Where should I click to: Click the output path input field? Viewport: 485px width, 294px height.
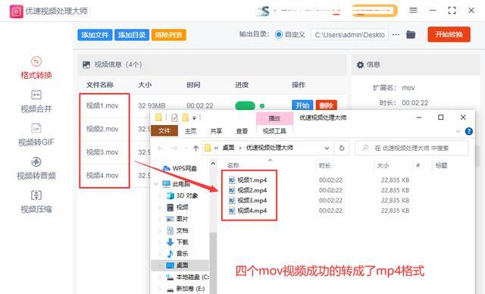[349, 35]
